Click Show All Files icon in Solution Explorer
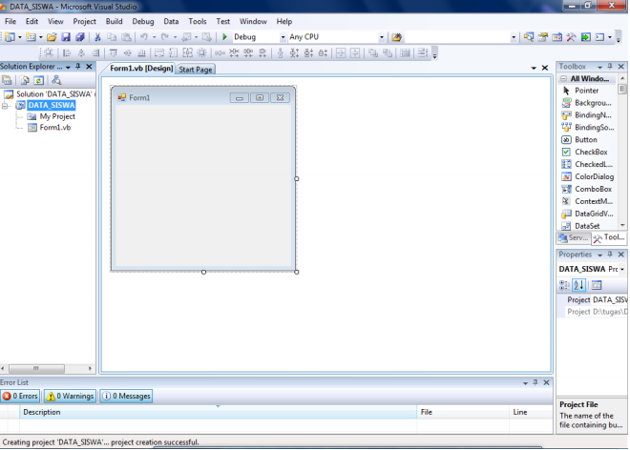The height and width of the screenshot is (450, 630). (x=25, y=80)
